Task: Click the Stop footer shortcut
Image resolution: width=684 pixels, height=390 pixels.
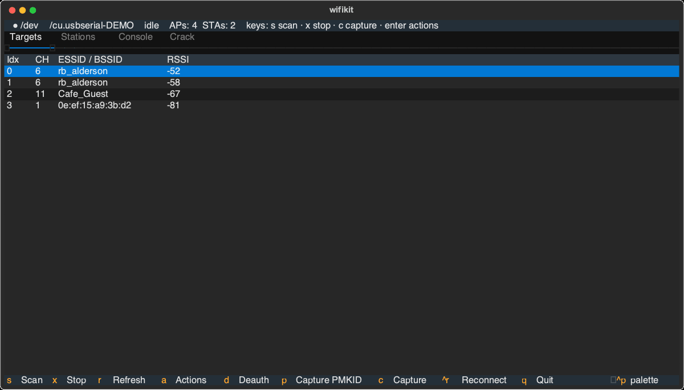Action: coord(69,380)
